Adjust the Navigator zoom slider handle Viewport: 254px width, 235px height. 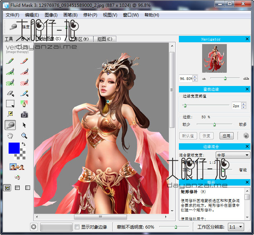click(225, 78)
